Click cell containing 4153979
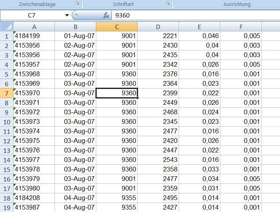This screenshot has width=280, height=212. click(34, 179)
